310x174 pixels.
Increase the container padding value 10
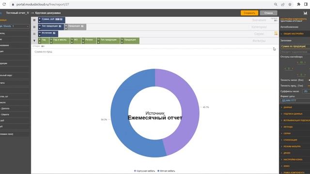305,62
